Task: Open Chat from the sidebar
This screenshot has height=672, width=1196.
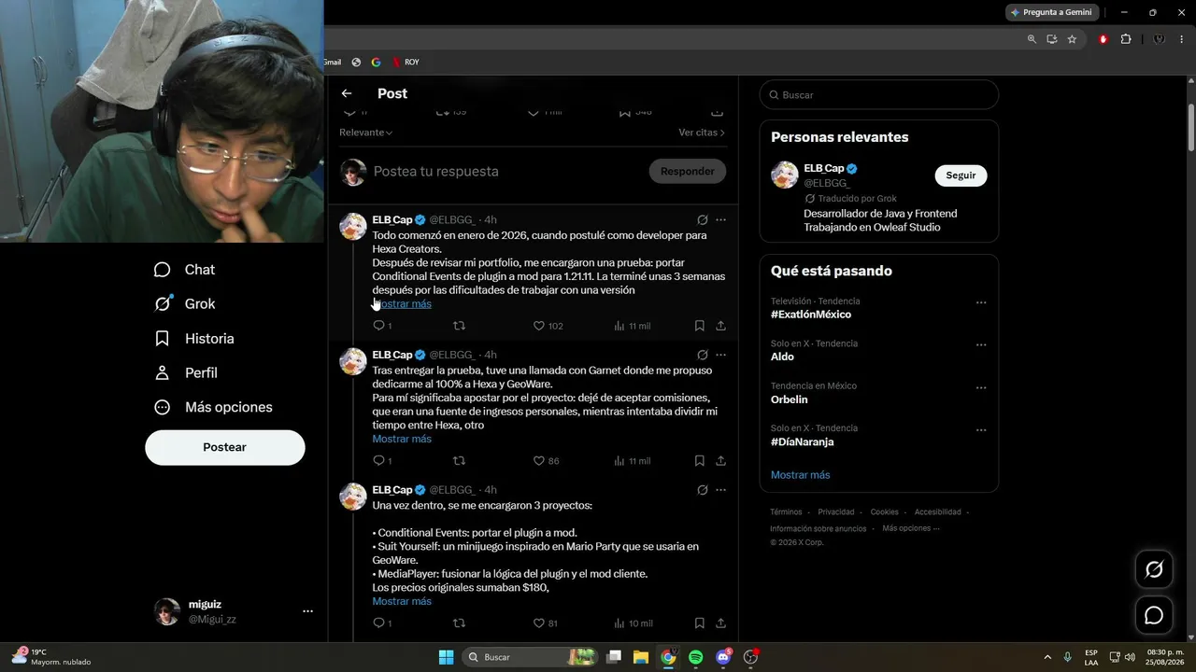Action: pyautogui.click(x=185, y=270)
